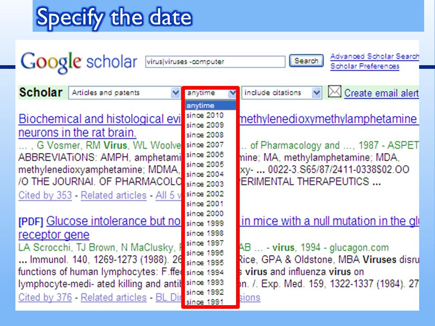
Task: Select since 1993 date filter
Action: point(211,283)
